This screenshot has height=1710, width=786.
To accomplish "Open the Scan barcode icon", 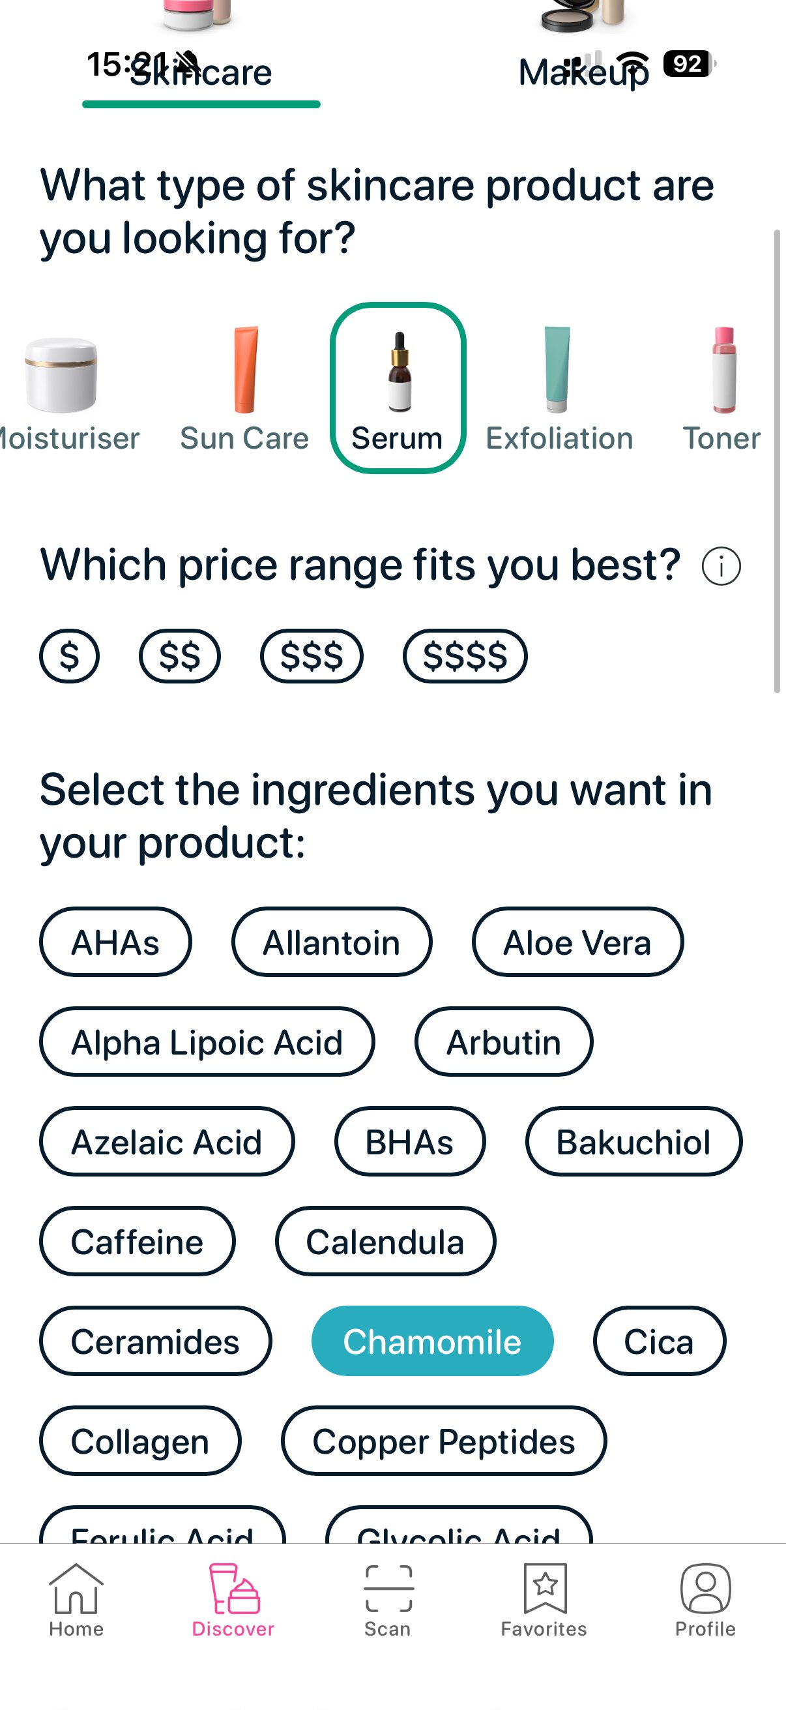I will [x=388, y=1590].
